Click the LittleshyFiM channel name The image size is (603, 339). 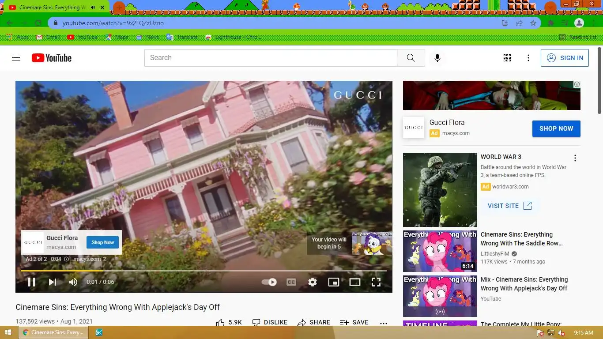click(x=495, y=254)
